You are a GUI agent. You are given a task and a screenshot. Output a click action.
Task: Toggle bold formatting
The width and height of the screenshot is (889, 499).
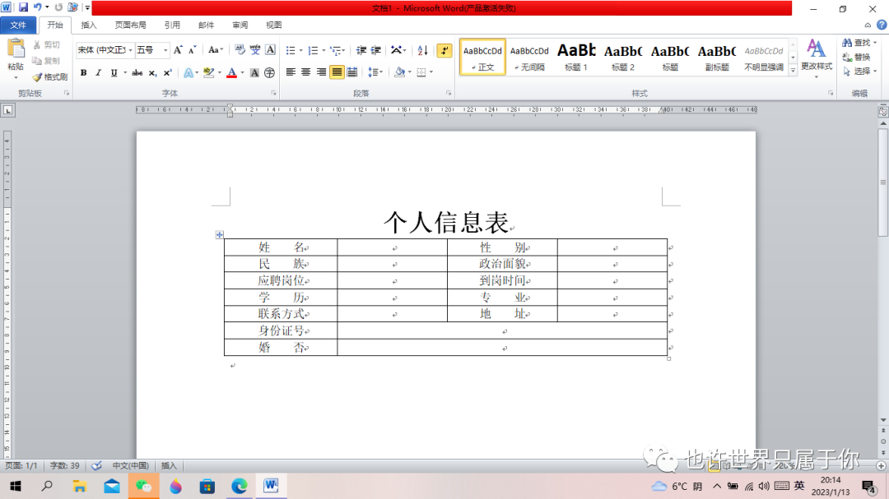[83, 72]
